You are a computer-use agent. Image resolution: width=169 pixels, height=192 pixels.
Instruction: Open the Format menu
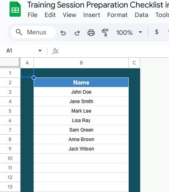pyautogui.click(x=117, y=15)
